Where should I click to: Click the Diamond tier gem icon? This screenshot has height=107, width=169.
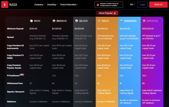tap(121, 21)
